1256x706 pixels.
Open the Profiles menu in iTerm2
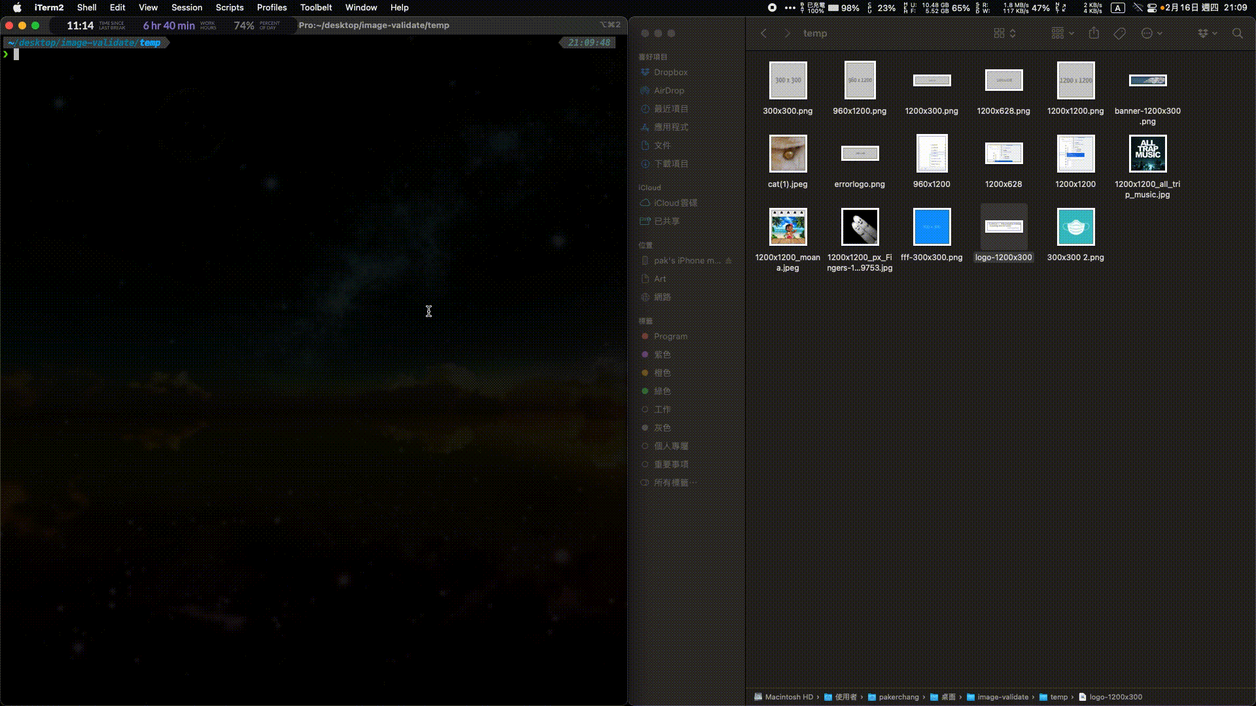271,8
